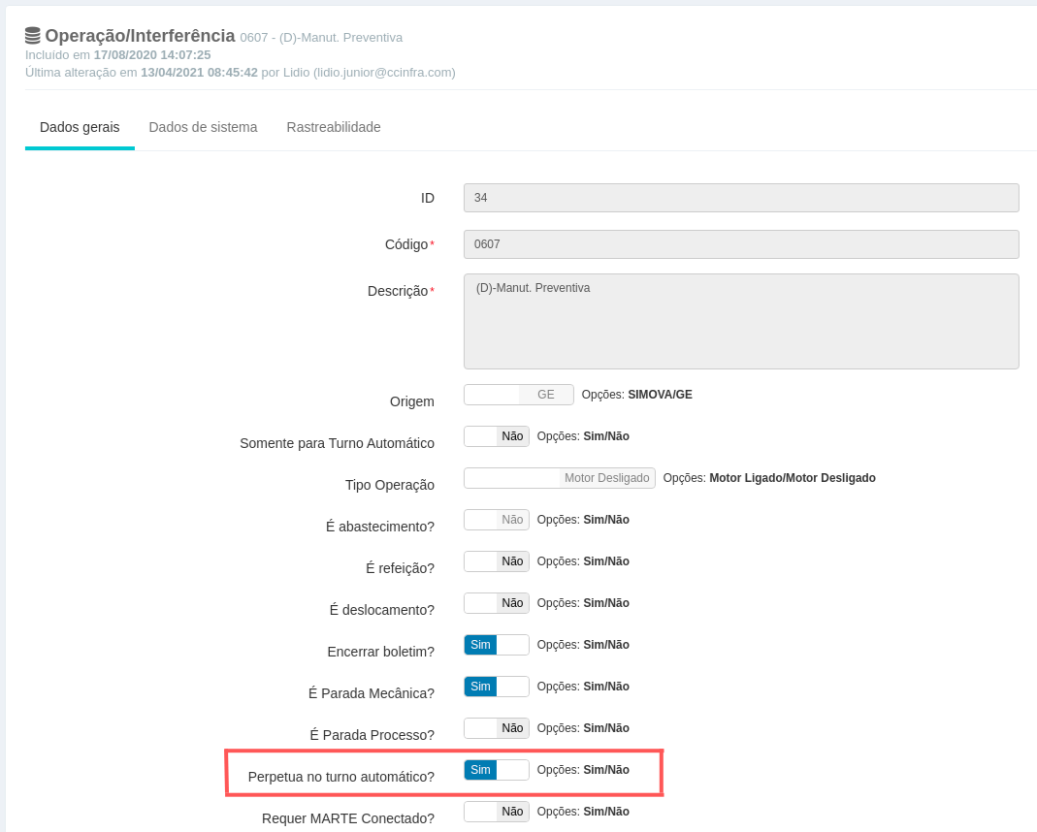Click the Operação/Interferência page title

click(140, 36)
